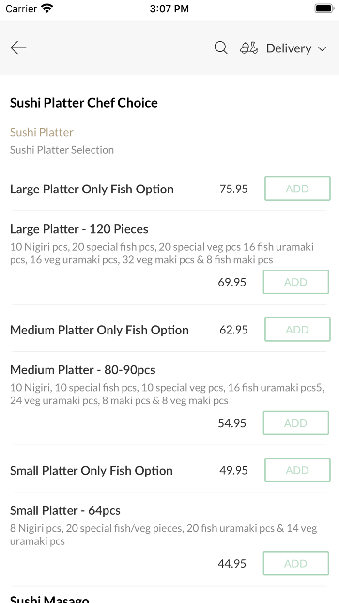Tap the Sushi Platter Chef Choice heading
This screenshot has height=603, width=339.
(84, 103)
